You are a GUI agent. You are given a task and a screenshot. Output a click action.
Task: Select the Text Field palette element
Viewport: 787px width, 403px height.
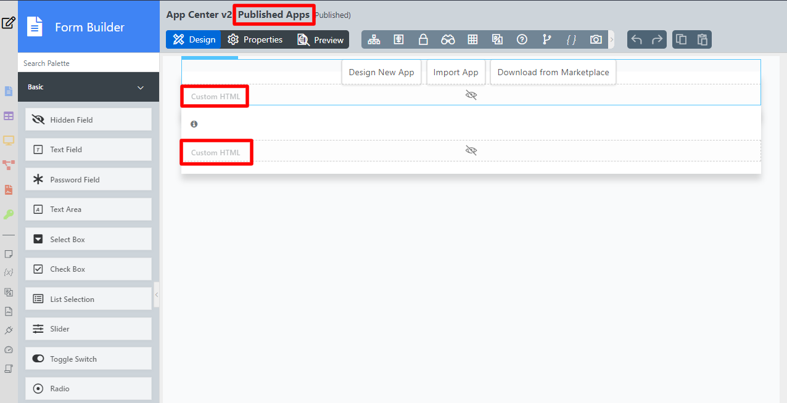pyautogui.click(x=88, y=149)
